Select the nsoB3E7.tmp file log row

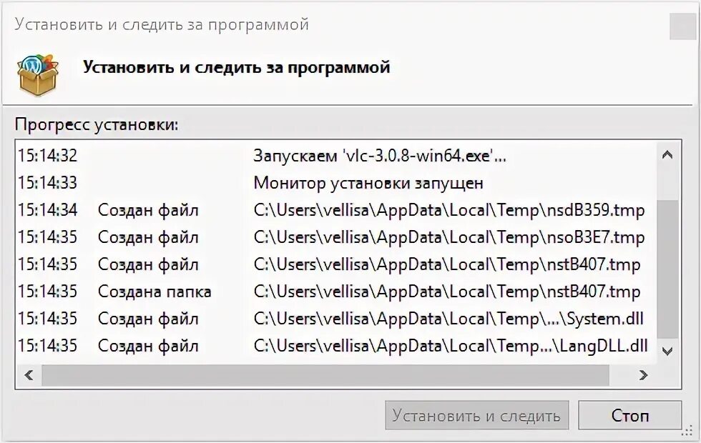[x=448, y=237]
